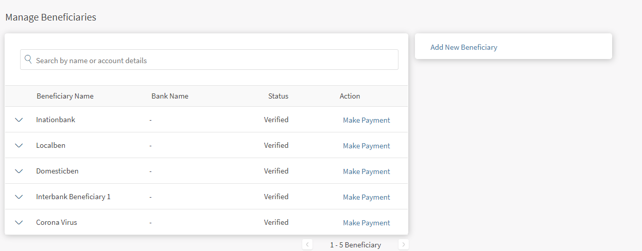Make Payment to Inationbank
Screen dimensions: 642x251
[x=366, y=120]
